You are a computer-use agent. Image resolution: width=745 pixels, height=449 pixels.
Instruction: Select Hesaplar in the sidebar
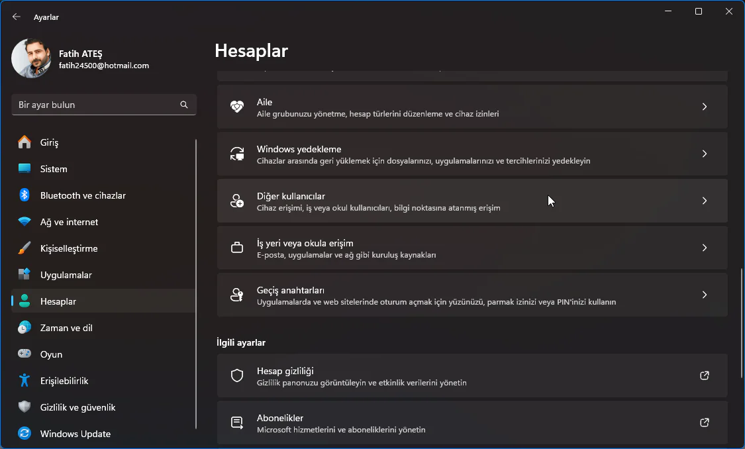pos(60,301)
